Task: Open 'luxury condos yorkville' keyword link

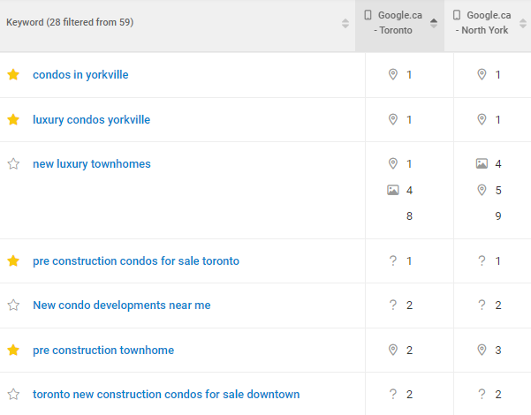Action: (x=91, y=120)
